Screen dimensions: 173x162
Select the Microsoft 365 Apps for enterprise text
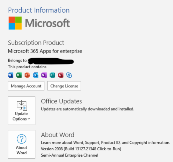click(45, 51)
